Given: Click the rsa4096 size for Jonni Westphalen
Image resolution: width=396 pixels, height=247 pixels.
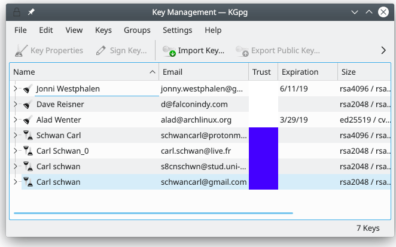Looking at the screenshot, I should point(365,89).
